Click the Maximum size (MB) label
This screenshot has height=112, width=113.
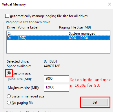(23, 88)
